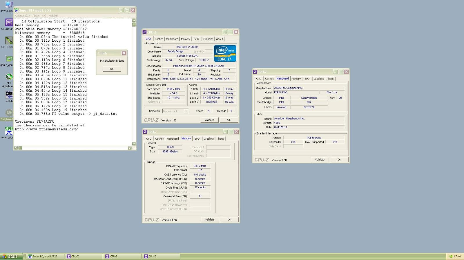Click the Intel Core i7 2600K name field
Viewport: 464px width, 260px height.
[187, 47]
